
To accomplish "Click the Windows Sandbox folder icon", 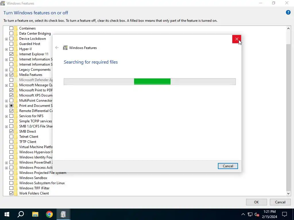I will click(16, 178).
